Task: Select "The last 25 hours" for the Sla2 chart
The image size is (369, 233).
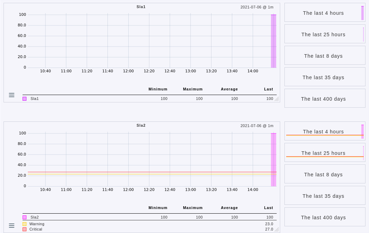Action: pyautogui.click(x=323, y=153)
